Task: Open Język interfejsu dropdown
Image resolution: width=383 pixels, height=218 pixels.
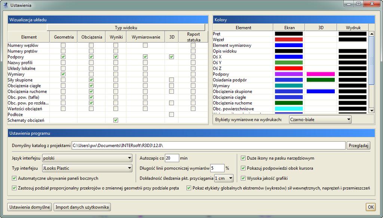Action: (x=87, y=158)
